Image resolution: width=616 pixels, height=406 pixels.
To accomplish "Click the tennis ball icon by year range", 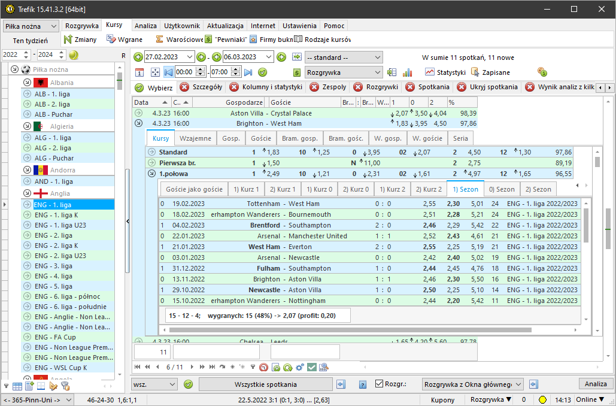I will (74, 55).
